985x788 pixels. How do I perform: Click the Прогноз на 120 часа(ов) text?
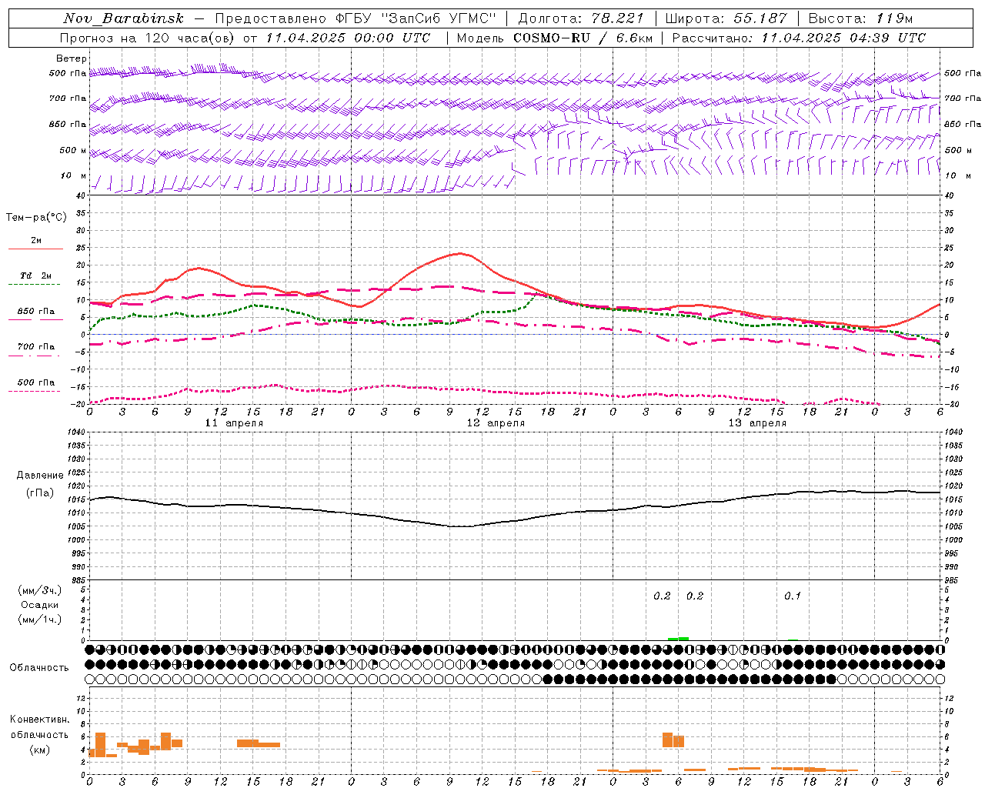click(x=148, y=38)
